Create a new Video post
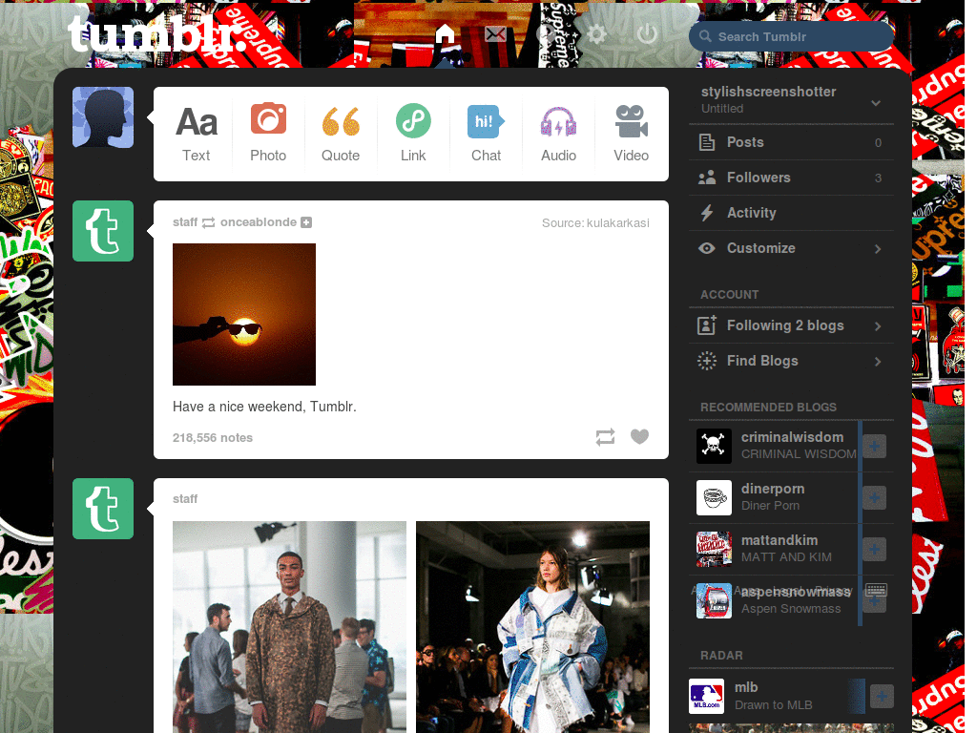Viewport: 977px width, 733px height. pyautogui.click(x=632, y=134)
